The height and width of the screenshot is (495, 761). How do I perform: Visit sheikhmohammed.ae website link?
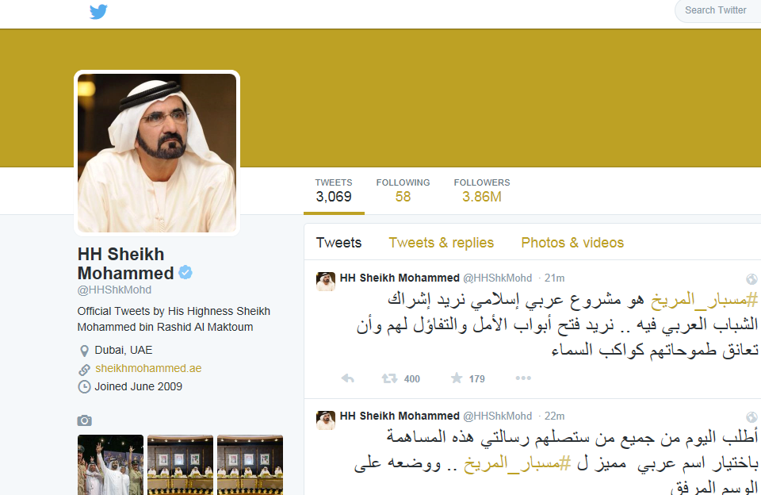[x=148, y=368]
